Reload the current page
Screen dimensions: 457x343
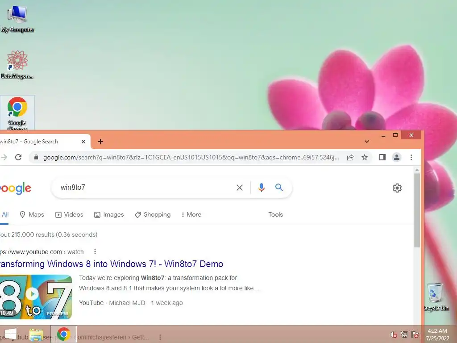point(18,158)
